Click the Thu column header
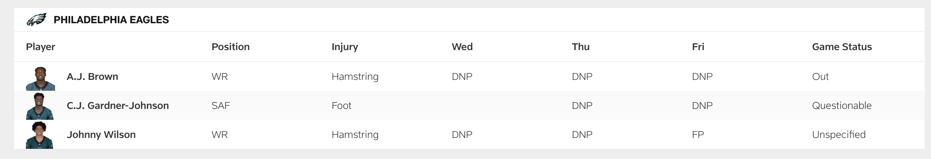Image resolution: width=931 pixels, height=159 pixels. click(x=580, y=47)
